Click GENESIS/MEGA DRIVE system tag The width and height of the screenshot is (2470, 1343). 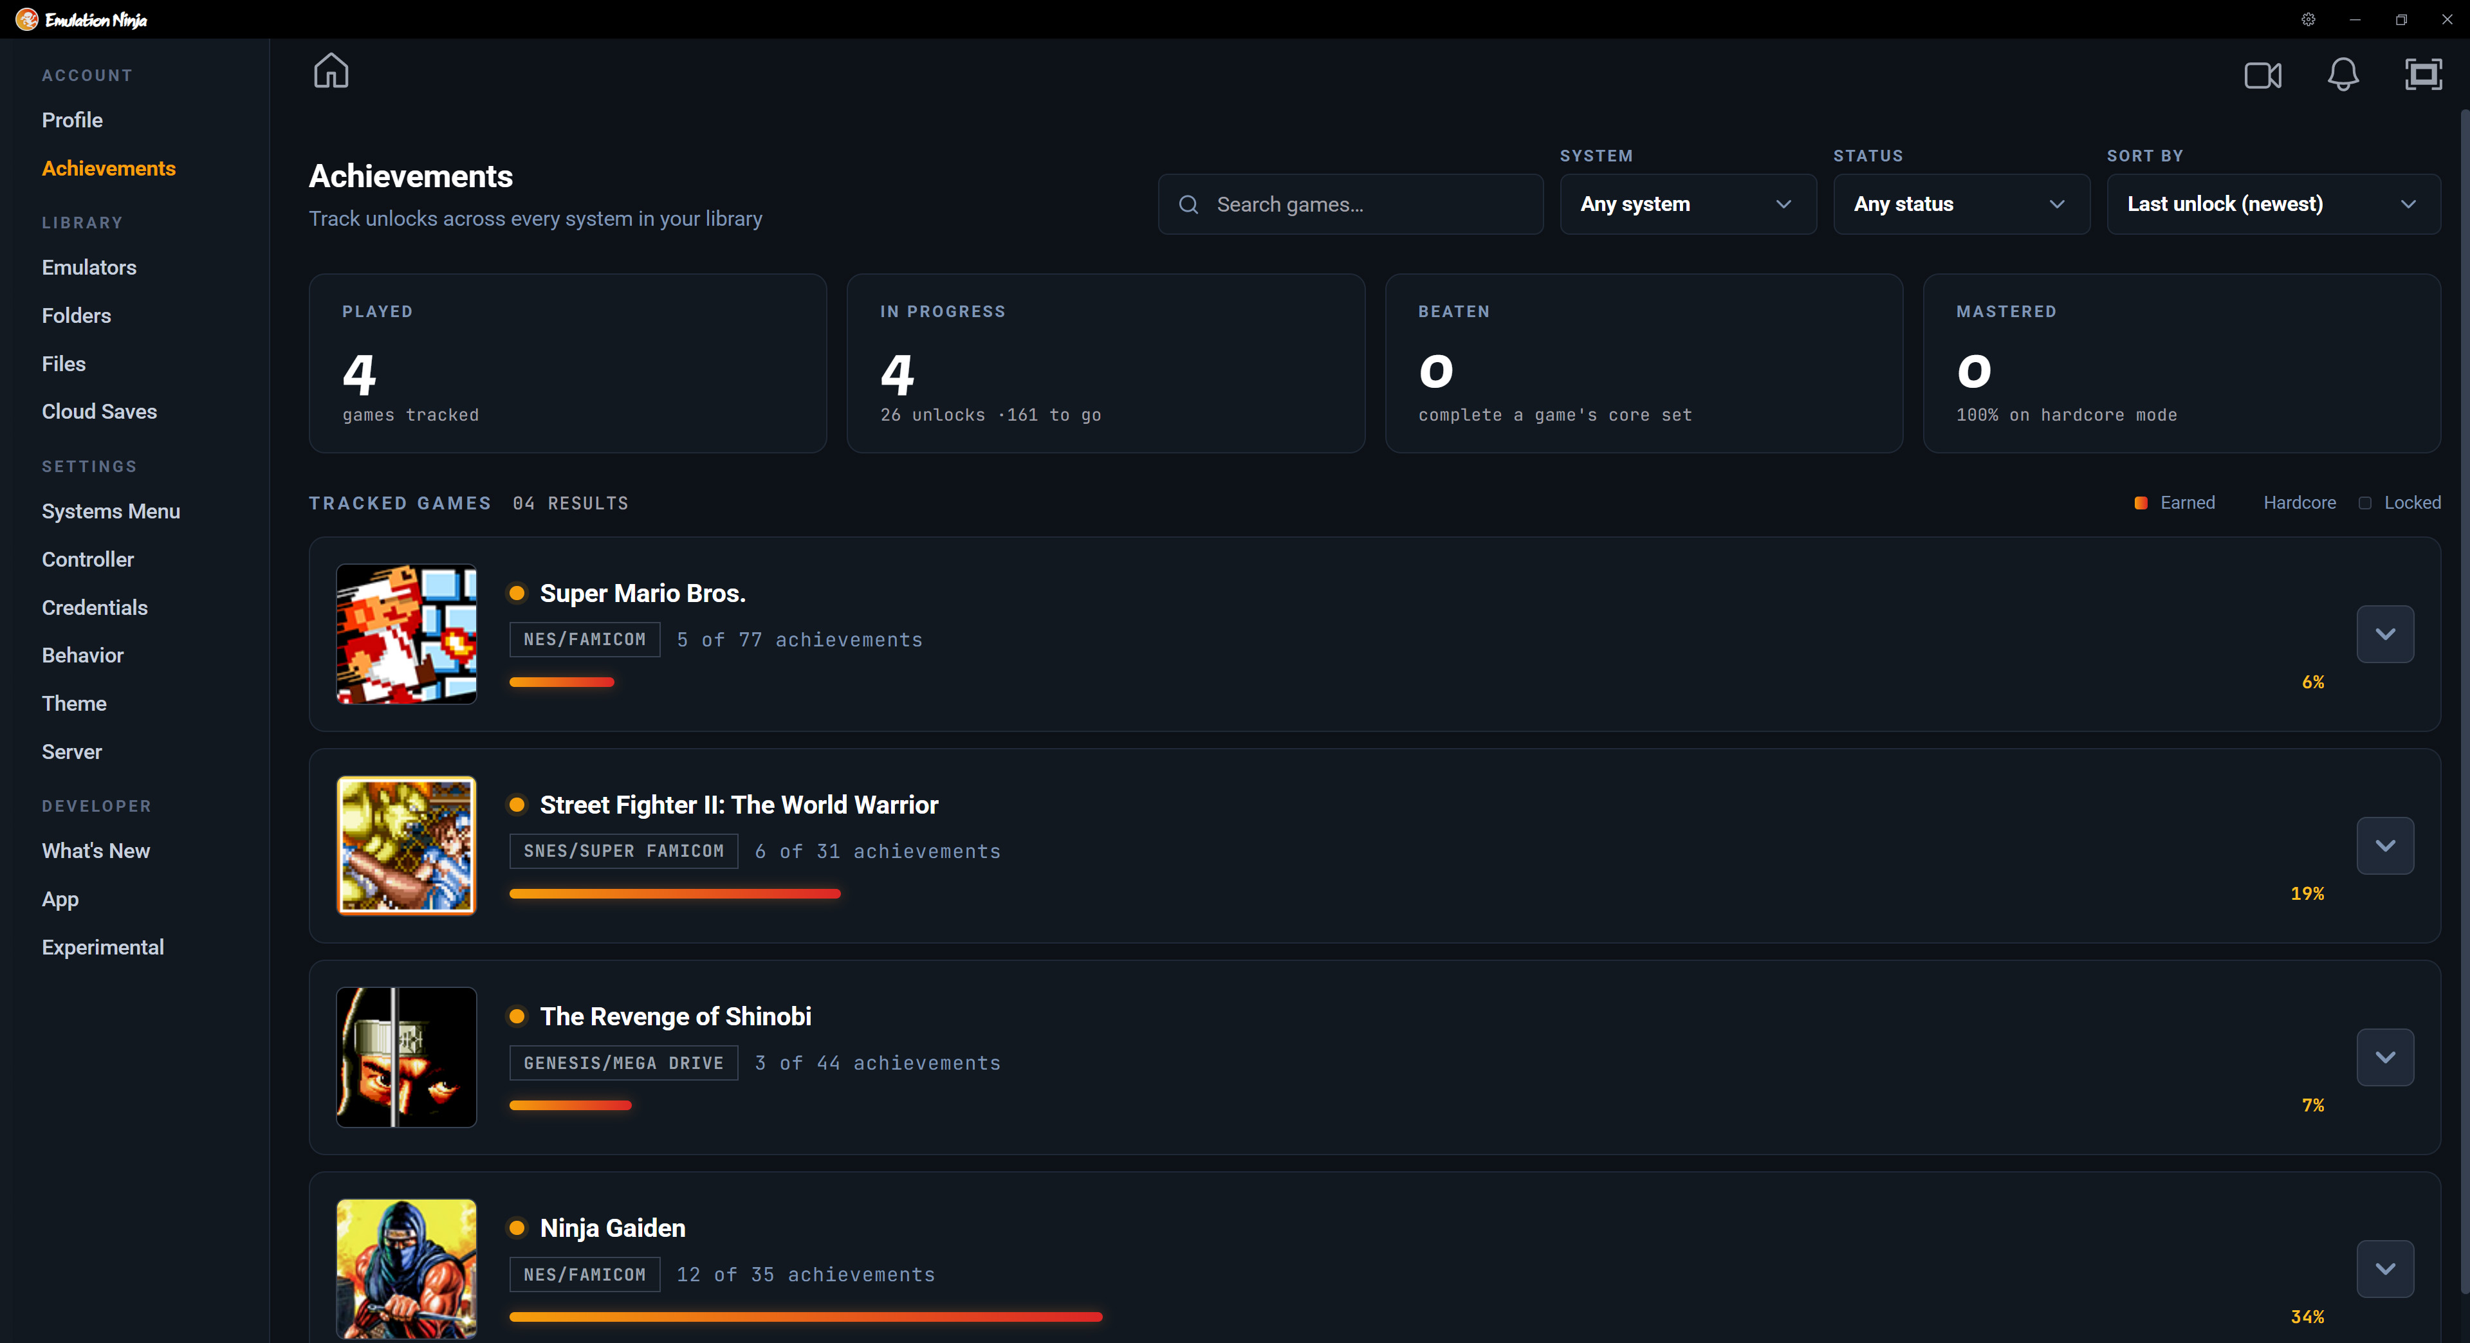[x=623, y=1063]
